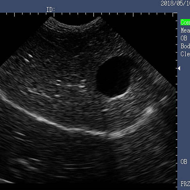Image resolution: width=190 pixels, height=190 pixels.
Task: Select the green highlighted Comment menu item
Action: pos(185,22)
